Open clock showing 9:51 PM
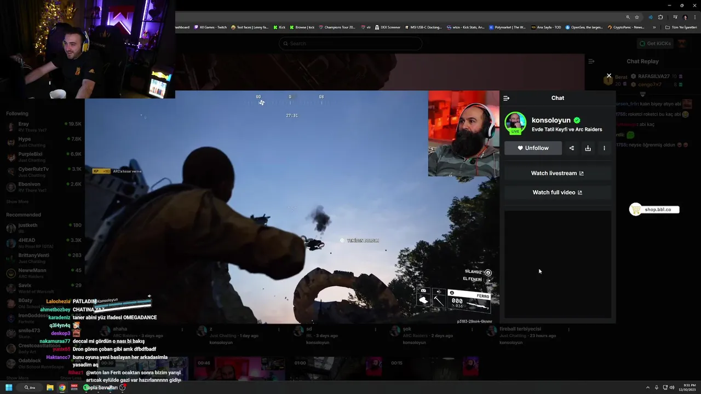701x394 pixels. 688,387
